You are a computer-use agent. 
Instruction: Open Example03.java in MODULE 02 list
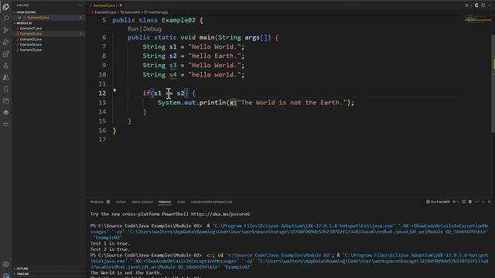tap(31, 39)
